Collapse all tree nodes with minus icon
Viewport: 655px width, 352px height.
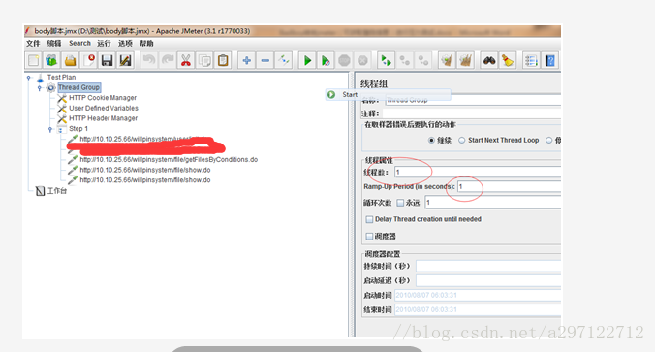pyautogui.click(x=265, y=61)
